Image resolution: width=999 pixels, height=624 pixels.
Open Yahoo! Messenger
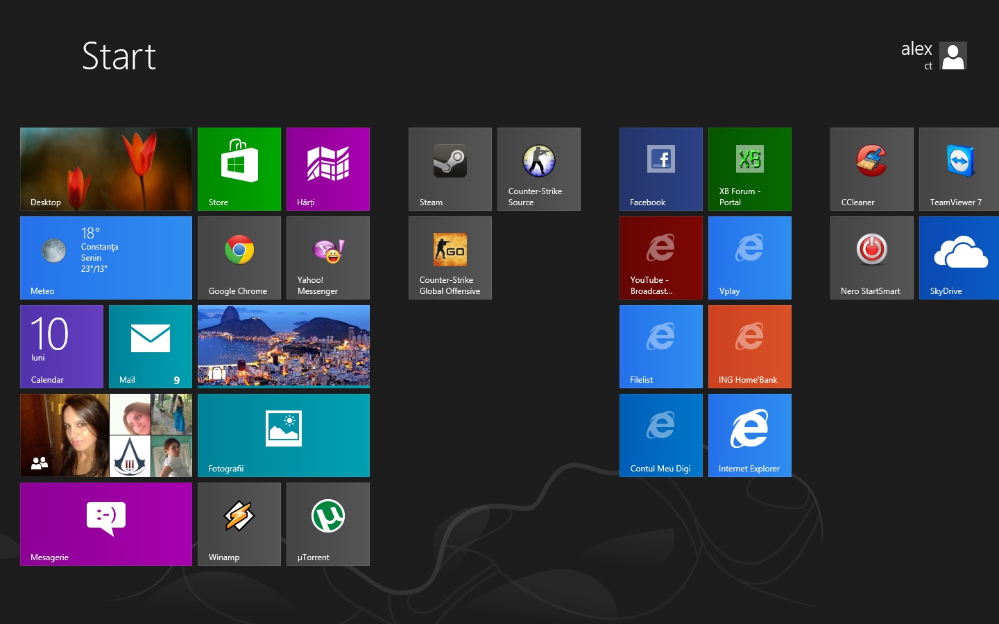328,258
